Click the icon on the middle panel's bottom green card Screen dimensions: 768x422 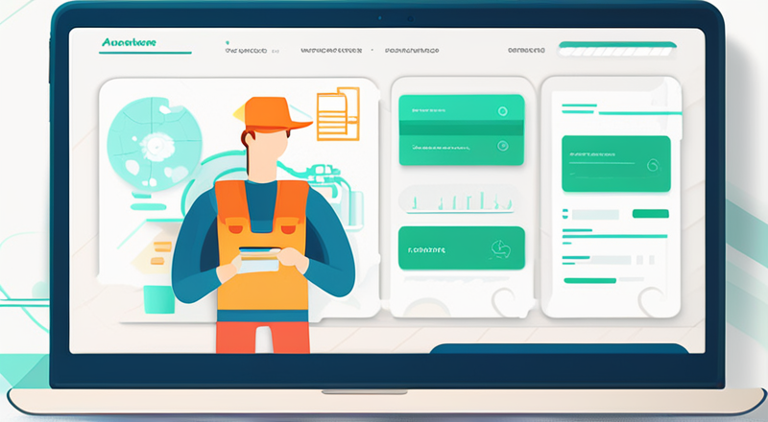(x=500, y=249)
